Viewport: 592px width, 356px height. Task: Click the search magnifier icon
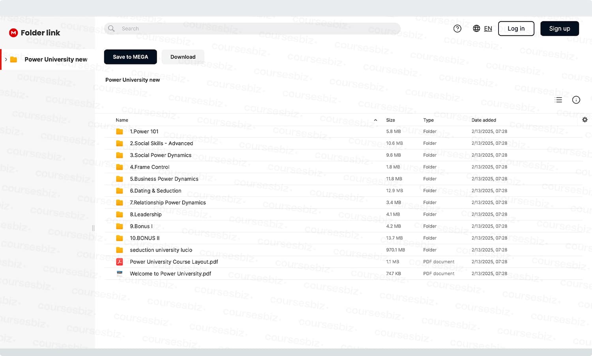tap(111, 28)
